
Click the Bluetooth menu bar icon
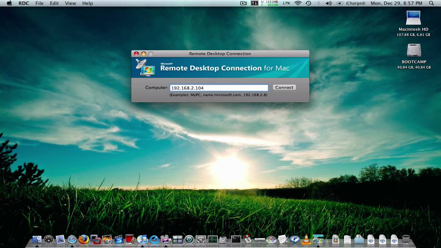318,3
